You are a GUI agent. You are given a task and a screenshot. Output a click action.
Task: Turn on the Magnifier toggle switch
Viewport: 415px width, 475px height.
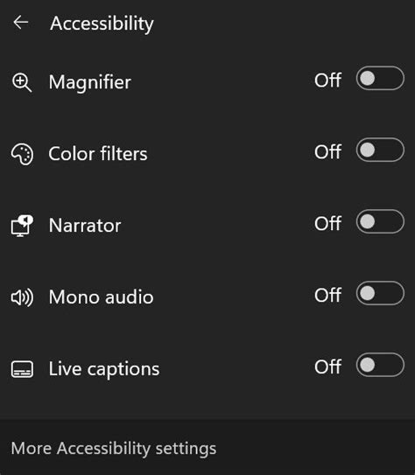click(380, 79)
